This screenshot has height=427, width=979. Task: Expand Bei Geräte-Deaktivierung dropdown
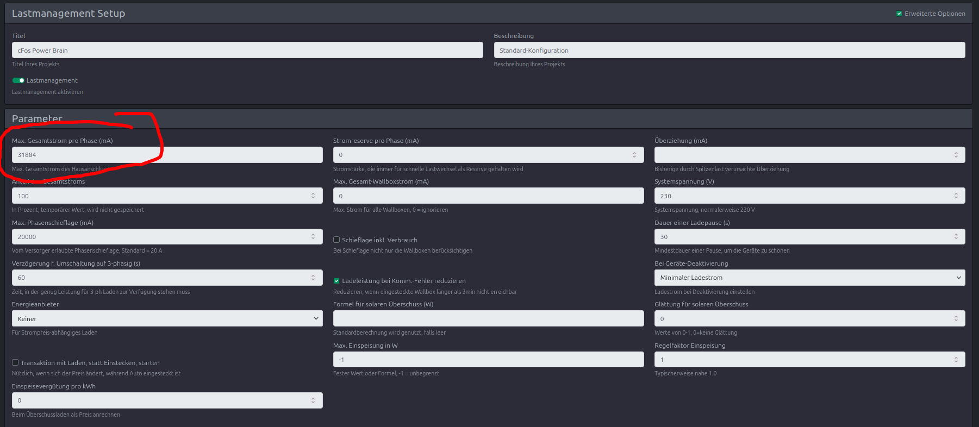pos(809,278)
